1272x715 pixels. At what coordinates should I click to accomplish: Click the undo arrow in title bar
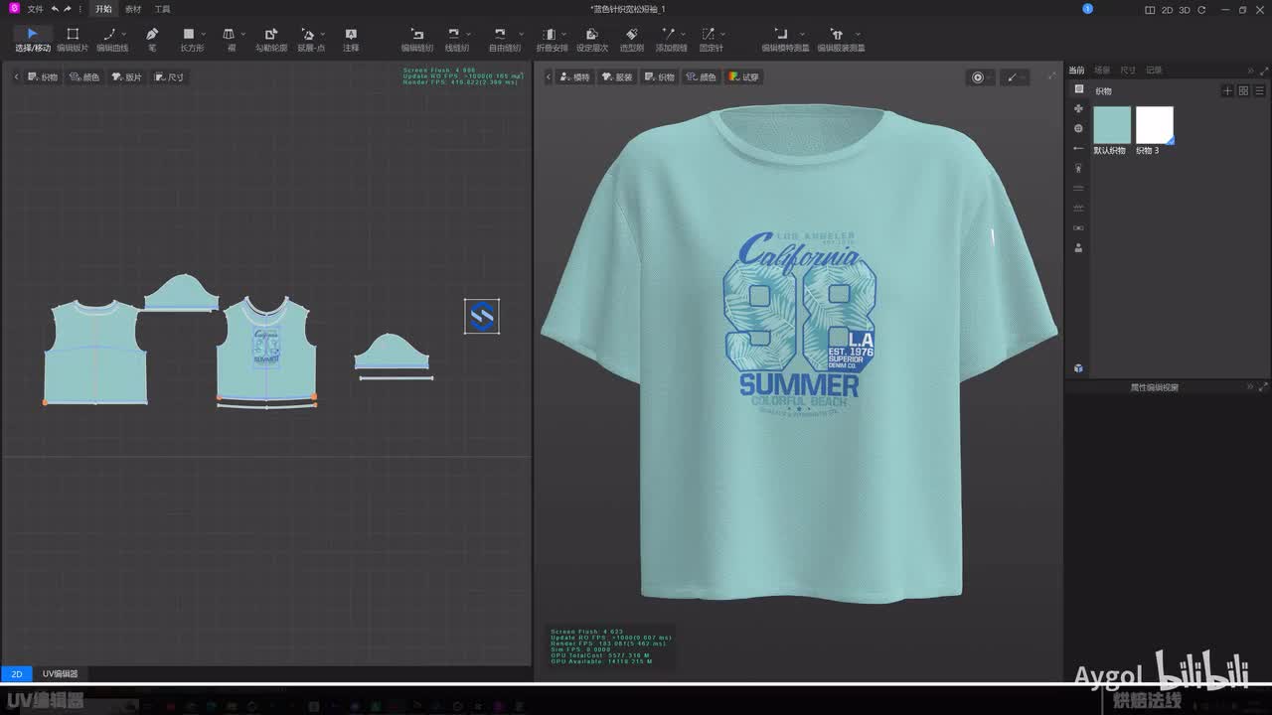point(56,9)
